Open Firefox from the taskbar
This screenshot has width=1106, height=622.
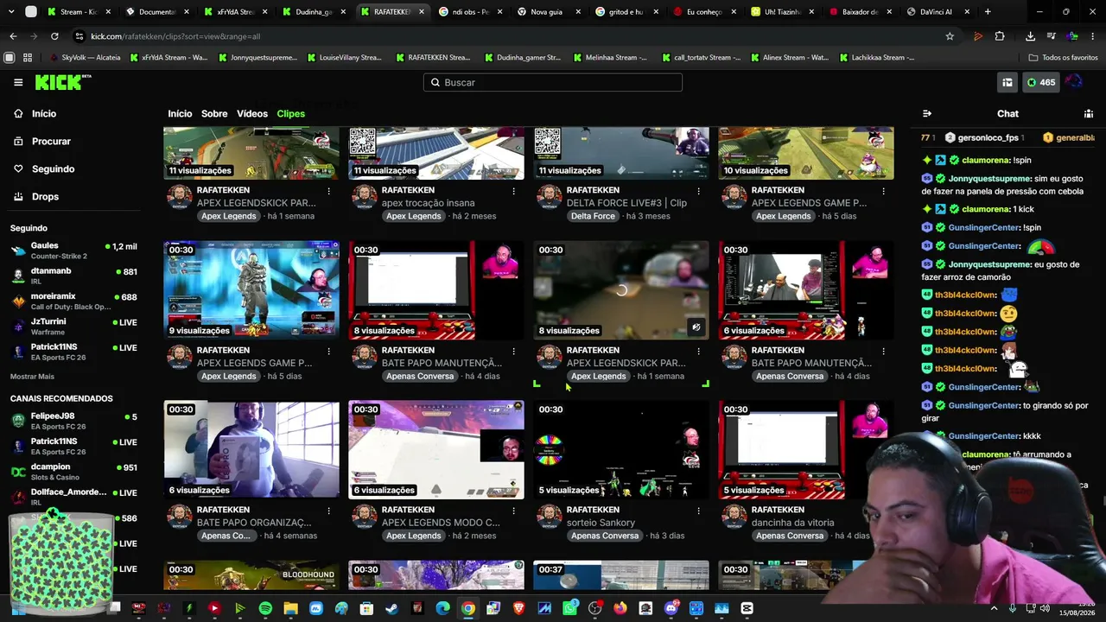coord(620,608)
